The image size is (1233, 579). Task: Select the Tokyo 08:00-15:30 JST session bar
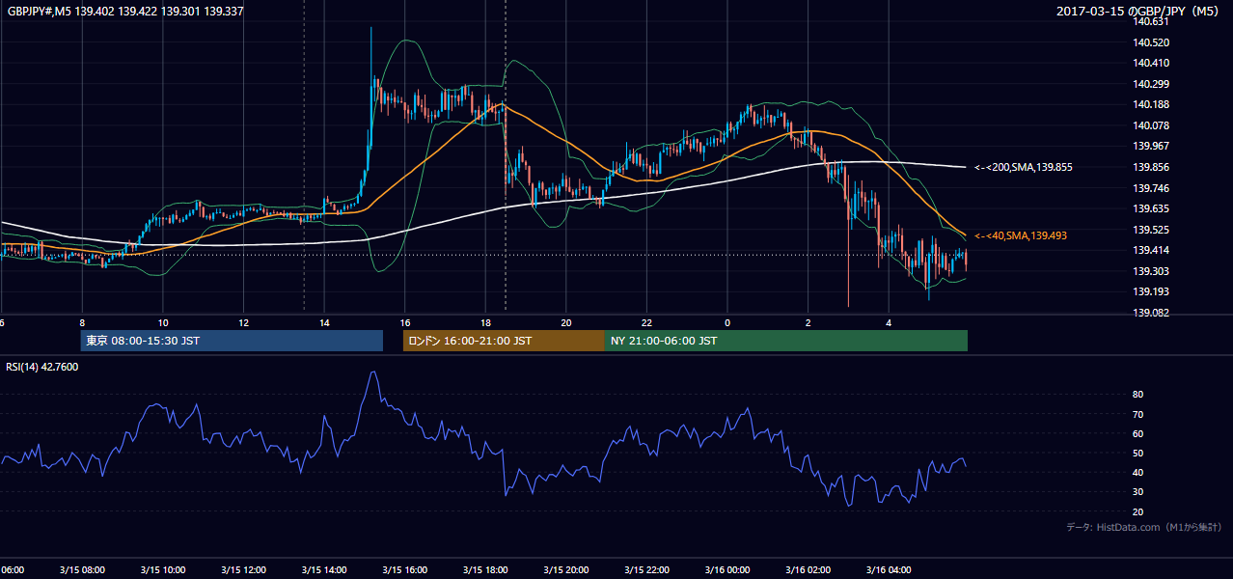(232, 341)
